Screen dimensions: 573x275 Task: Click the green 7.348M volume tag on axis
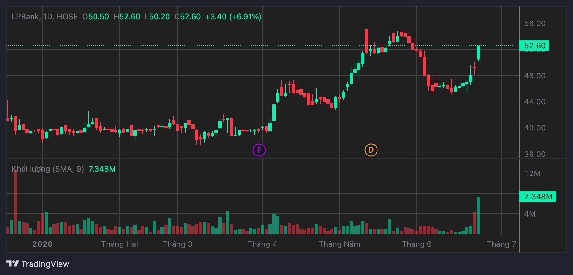tap(538, 196)
